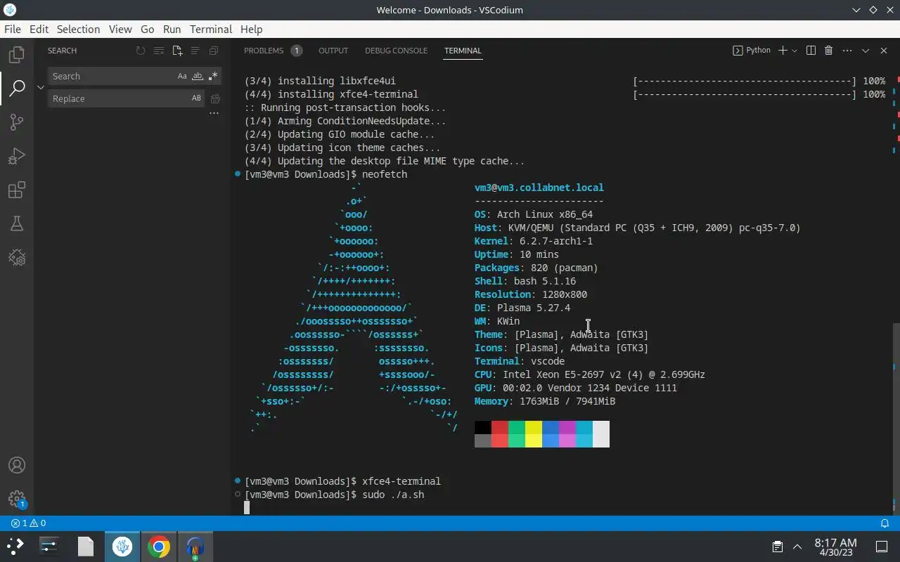Click the 'xfce4-terminal' command line text
Image resolution: width=900 pixels, height=562 pixels.
pyautogui.click(x=401, y=481)
